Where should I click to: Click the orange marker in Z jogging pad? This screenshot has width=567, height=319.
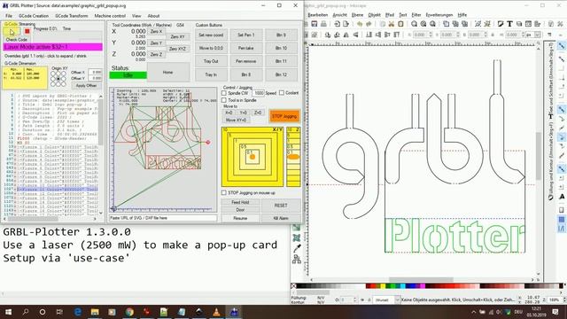click(x=293, y=157)
